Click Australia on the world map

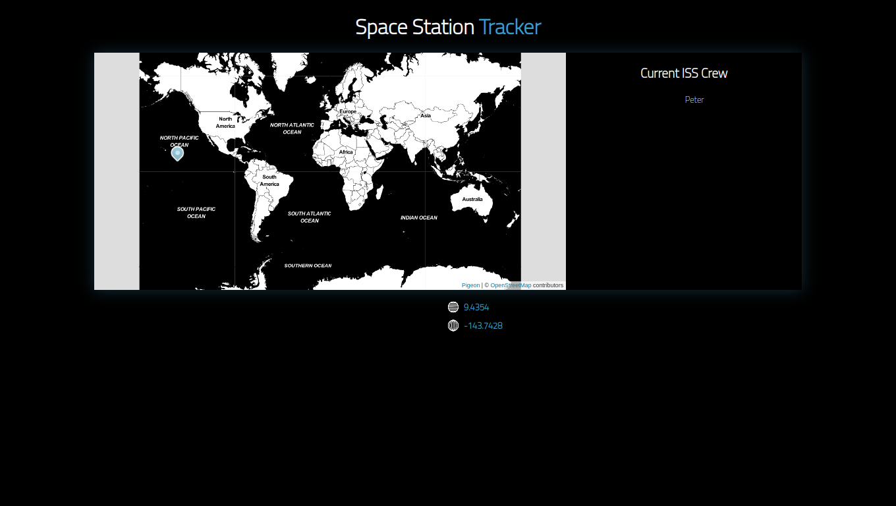[x=472, y=199]
